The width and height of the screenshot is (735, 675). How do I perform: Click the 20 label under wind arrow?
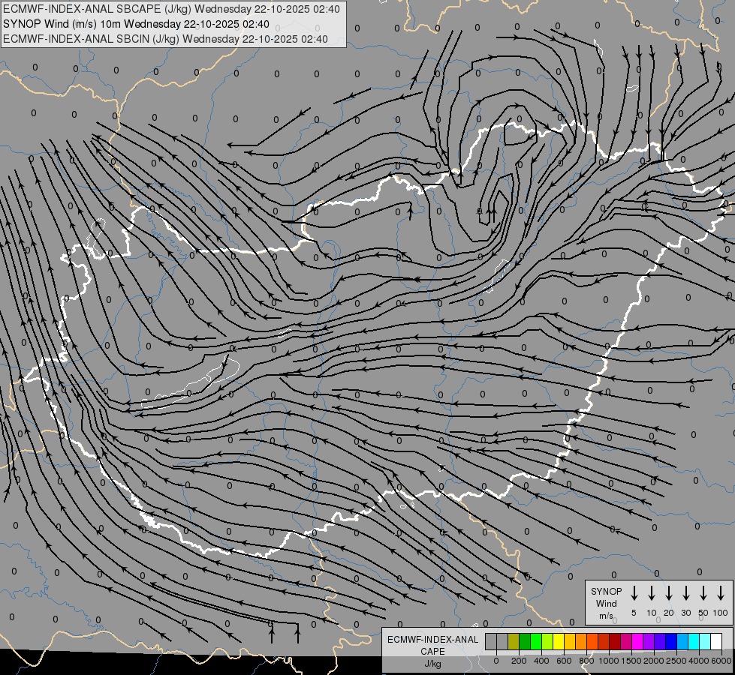coord(668,613)
